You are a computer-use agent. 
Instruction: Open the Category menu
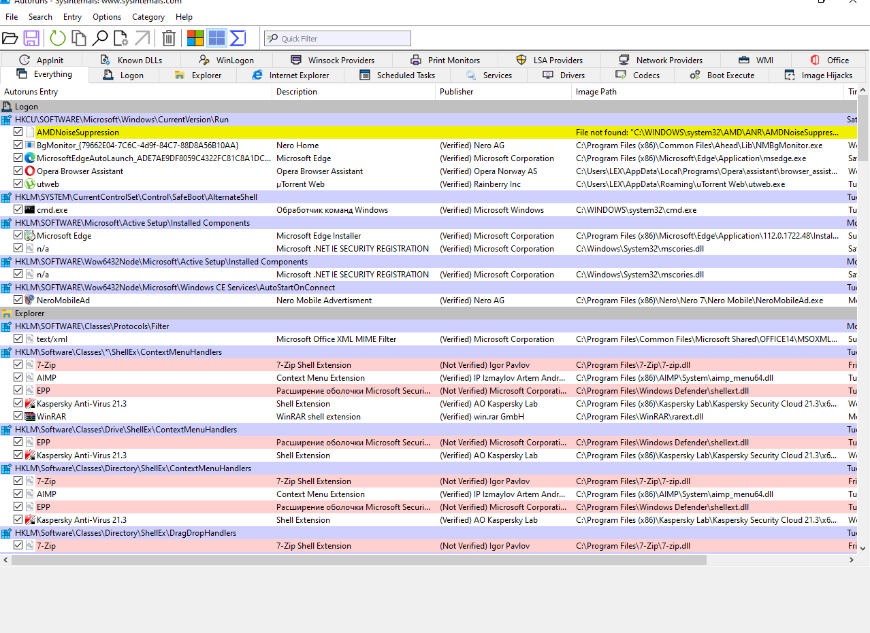click(x=148, y=17)
